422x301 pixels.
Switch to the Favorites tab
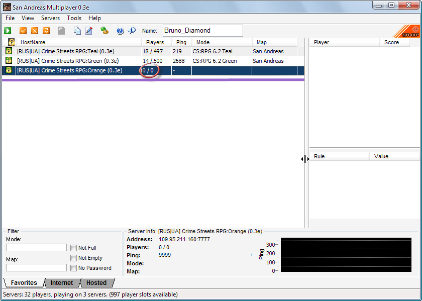coord(24,283)
